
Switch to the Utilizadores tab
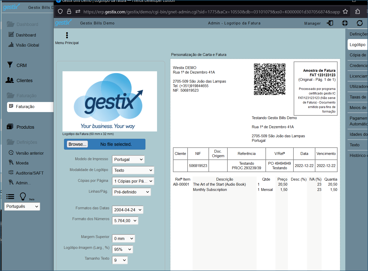(x=358, y=86)
